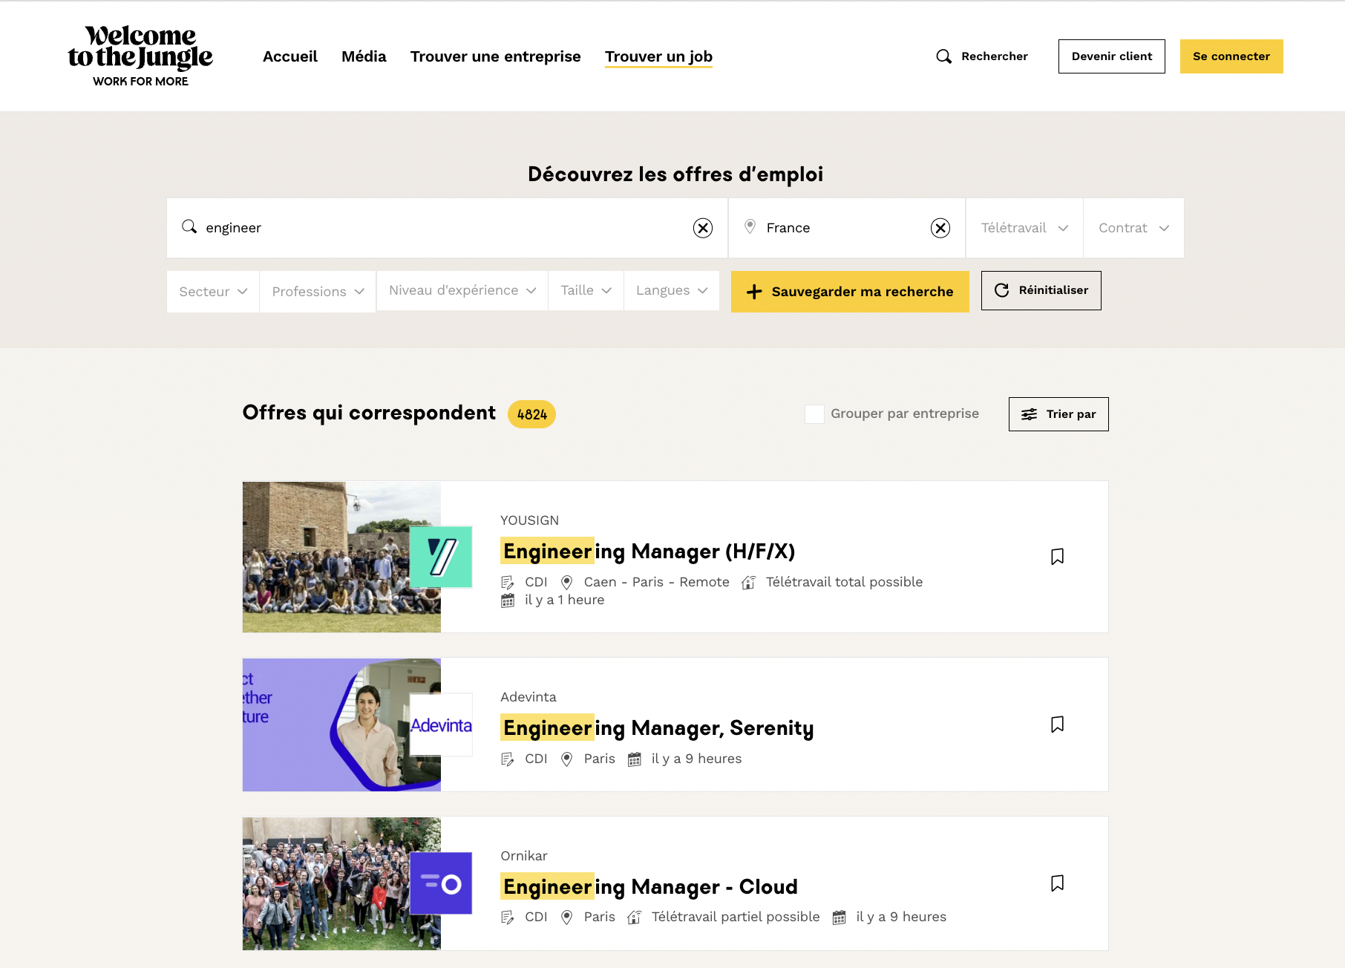The image size is (1345, 968).
Task: Select the Trouver un job tab
Action: pyautogui.click(x=658, y=56)
